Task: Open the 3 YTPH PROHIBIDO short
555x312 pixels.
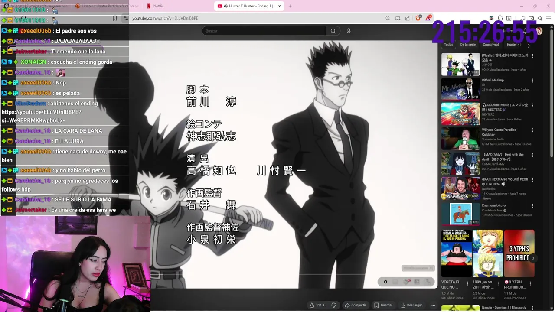Action: pyautogui.click(x=519, y=253)
